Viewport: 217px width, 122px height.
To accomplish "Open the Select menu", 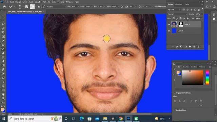I will 37,2.
